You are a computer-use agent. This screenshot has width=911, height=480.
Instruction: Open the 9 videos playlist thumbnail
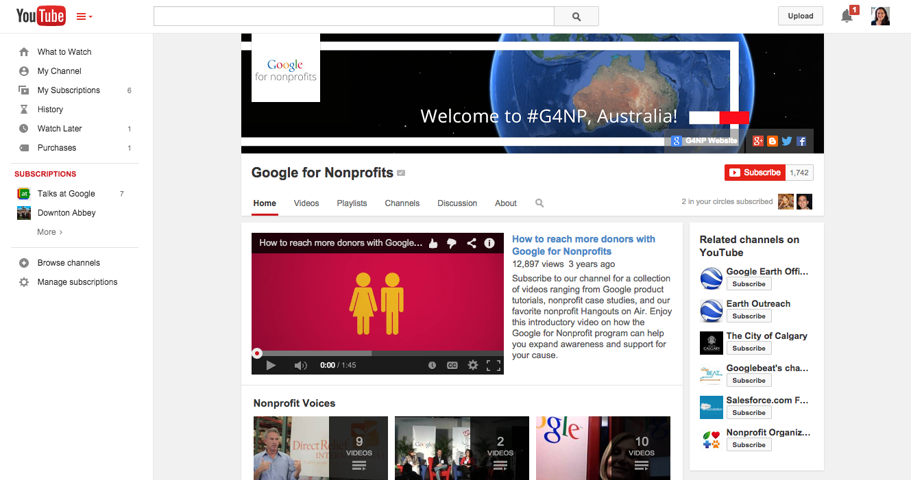pos(321,448)
